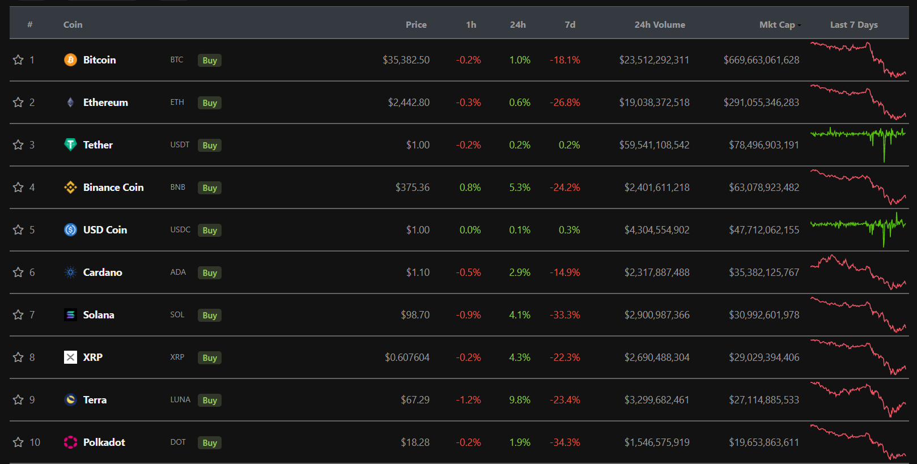Open the Cardano coin link

click(x=103, y=273)
